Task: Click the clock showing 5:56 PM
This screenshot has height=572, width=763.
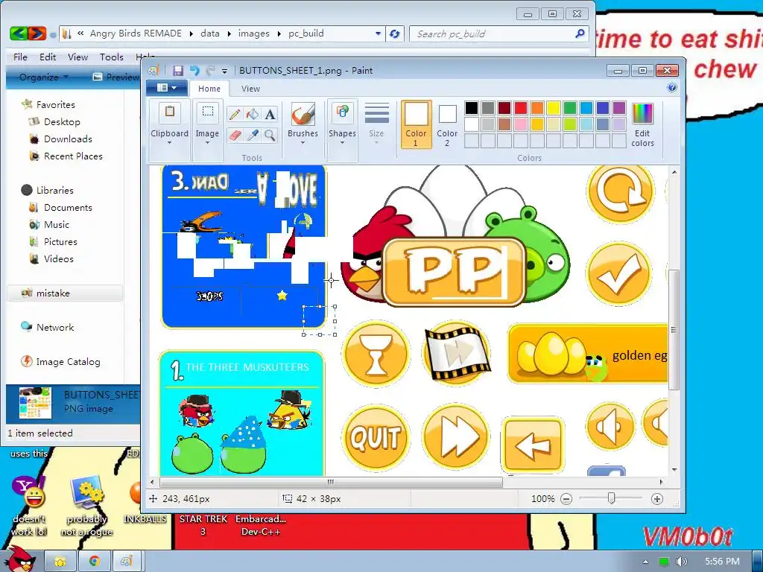Action: coord(721,562)
